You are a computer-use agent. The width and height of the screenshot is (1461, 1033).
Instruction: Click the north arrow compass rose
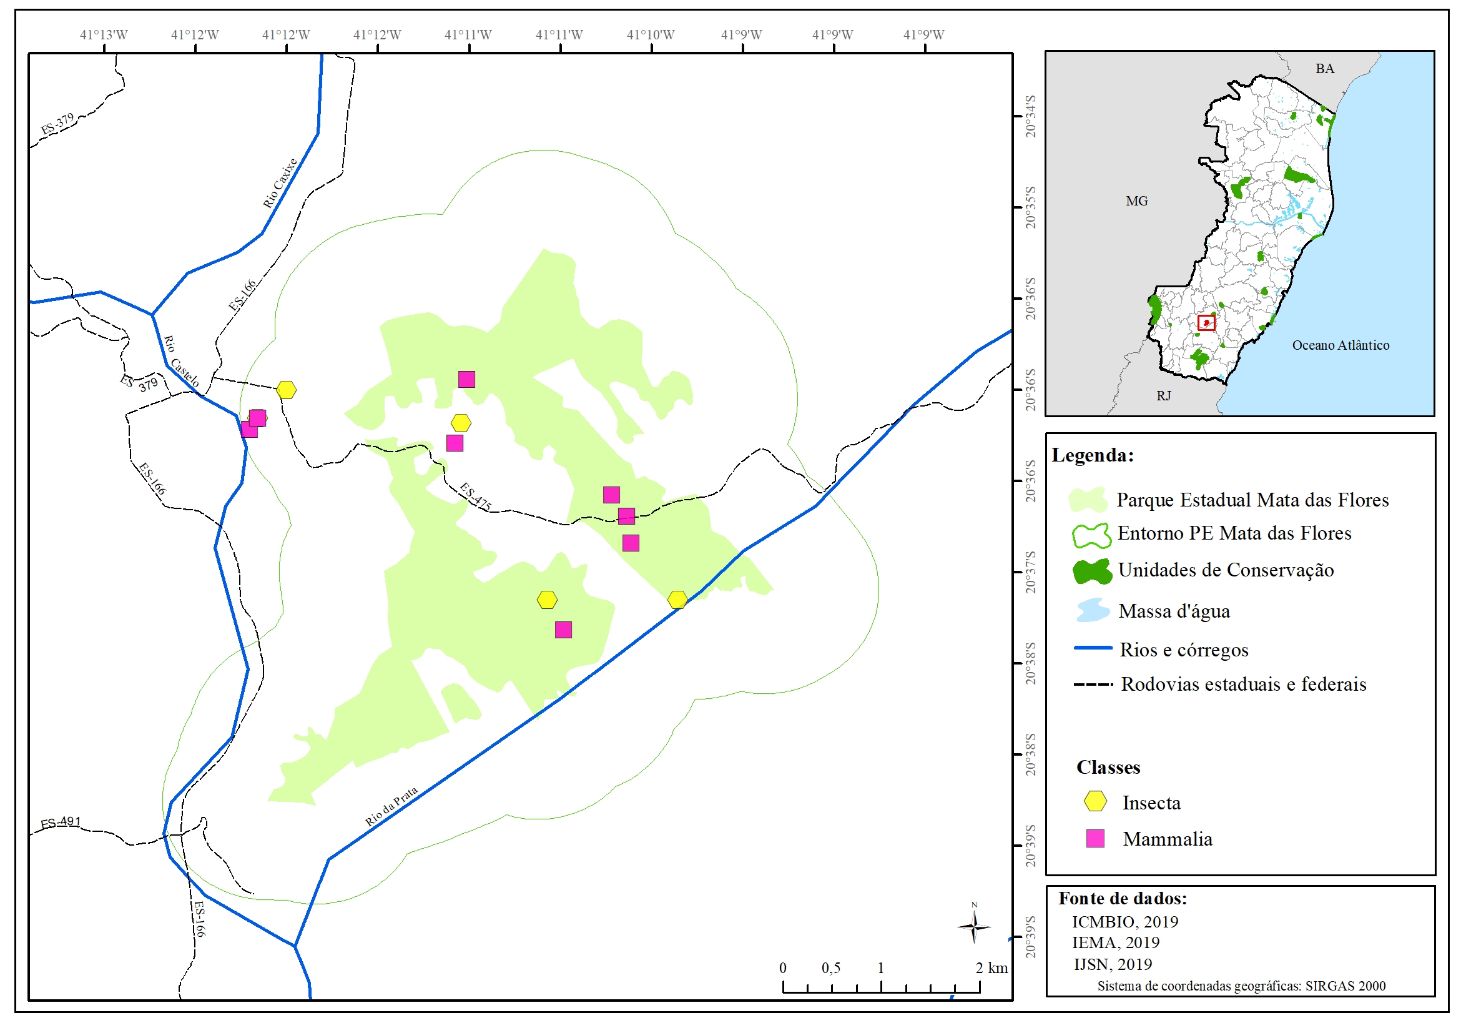[973, 926]
